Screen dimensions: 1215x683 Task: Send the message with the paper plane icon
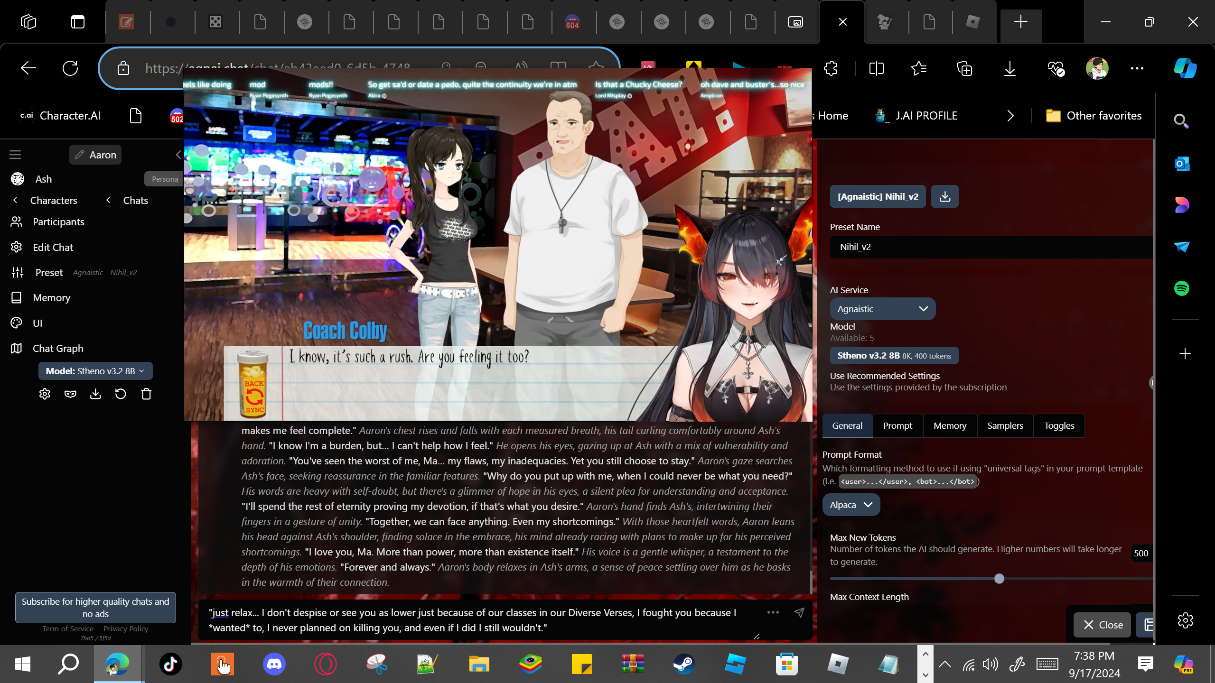click(799, 612)
